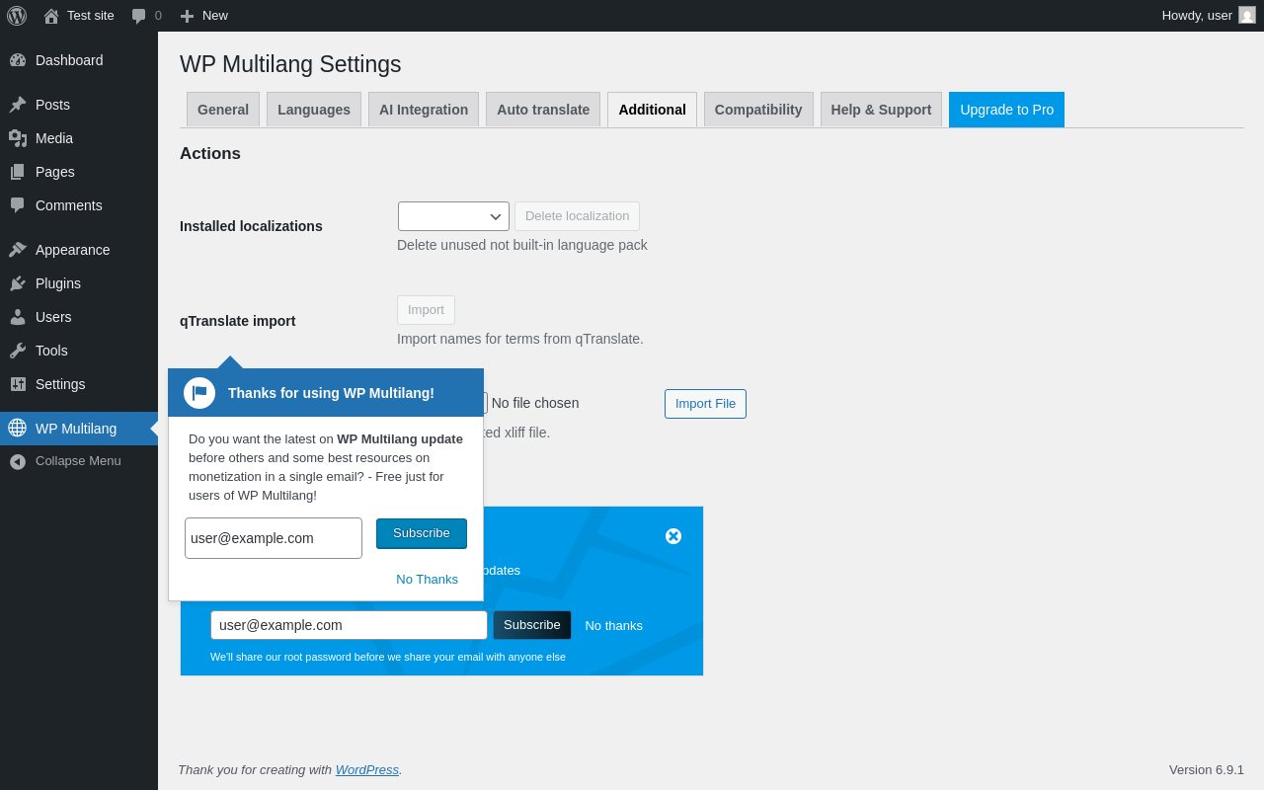
Task: Switch to the Languages tab
Action: [314, 110]
